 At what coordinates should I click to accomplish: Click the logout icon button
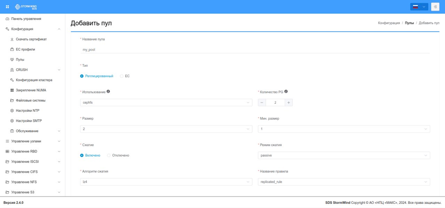pos(435,7)
